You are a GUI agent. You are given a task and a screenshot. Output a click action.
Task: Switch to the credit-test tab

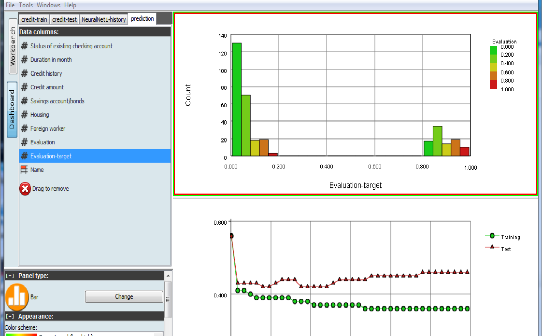coord(64,20)
